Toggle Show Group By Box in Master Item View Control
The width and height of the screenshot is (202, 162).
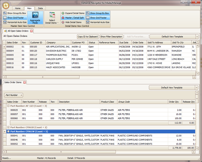click(x=15, y=13)
